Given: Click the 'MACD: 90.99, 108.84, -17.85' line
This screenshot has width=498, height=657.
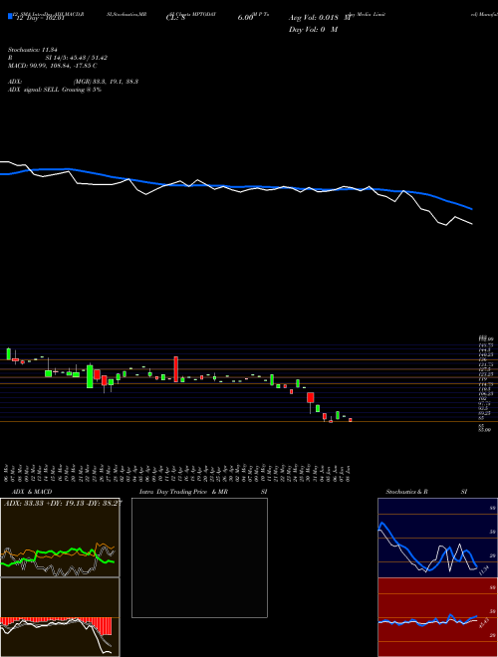Looking at the screenshot, I should pyautogui.click(x=53, y=66).
